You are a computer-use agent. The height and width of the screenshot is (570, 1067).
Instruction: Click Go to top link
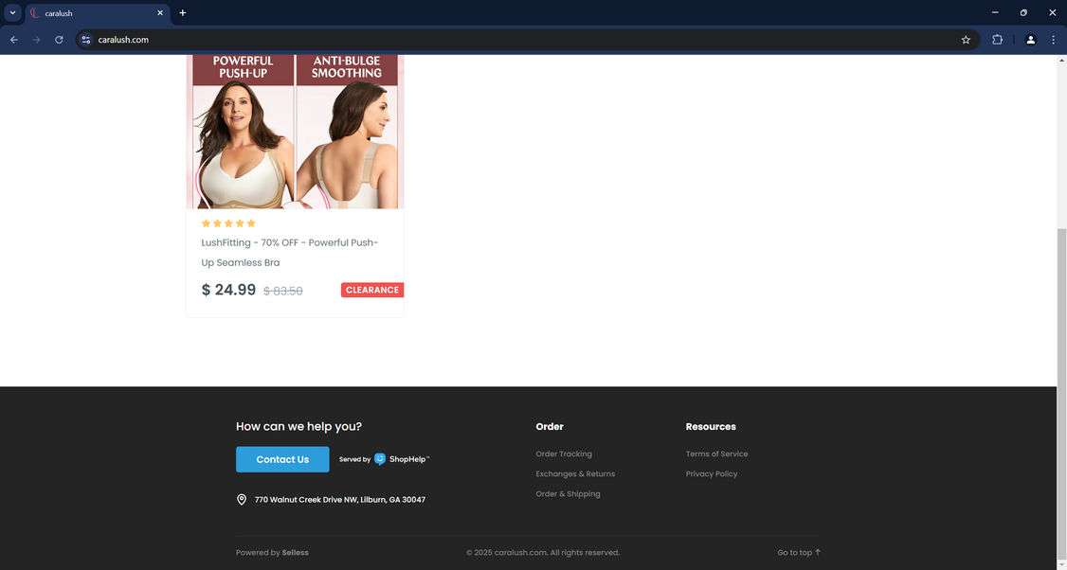(x=799, y=552)
